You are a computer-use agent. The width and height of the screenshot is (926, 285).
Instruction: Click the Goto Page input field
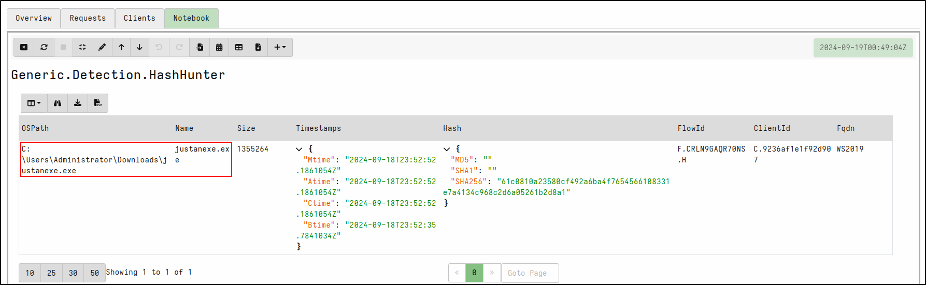pos(529,273)
